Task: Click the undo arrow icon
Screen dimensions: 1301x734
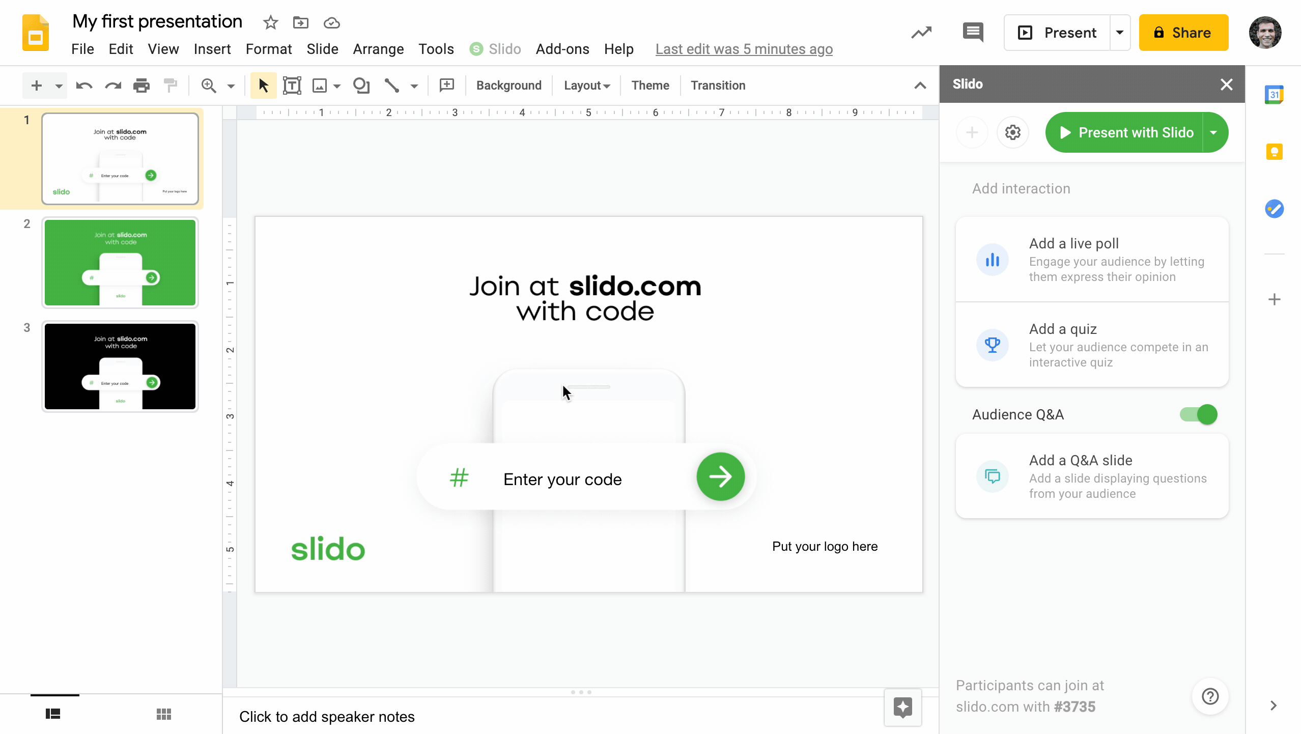Action: pyautogui.click(x=84, y=86)
